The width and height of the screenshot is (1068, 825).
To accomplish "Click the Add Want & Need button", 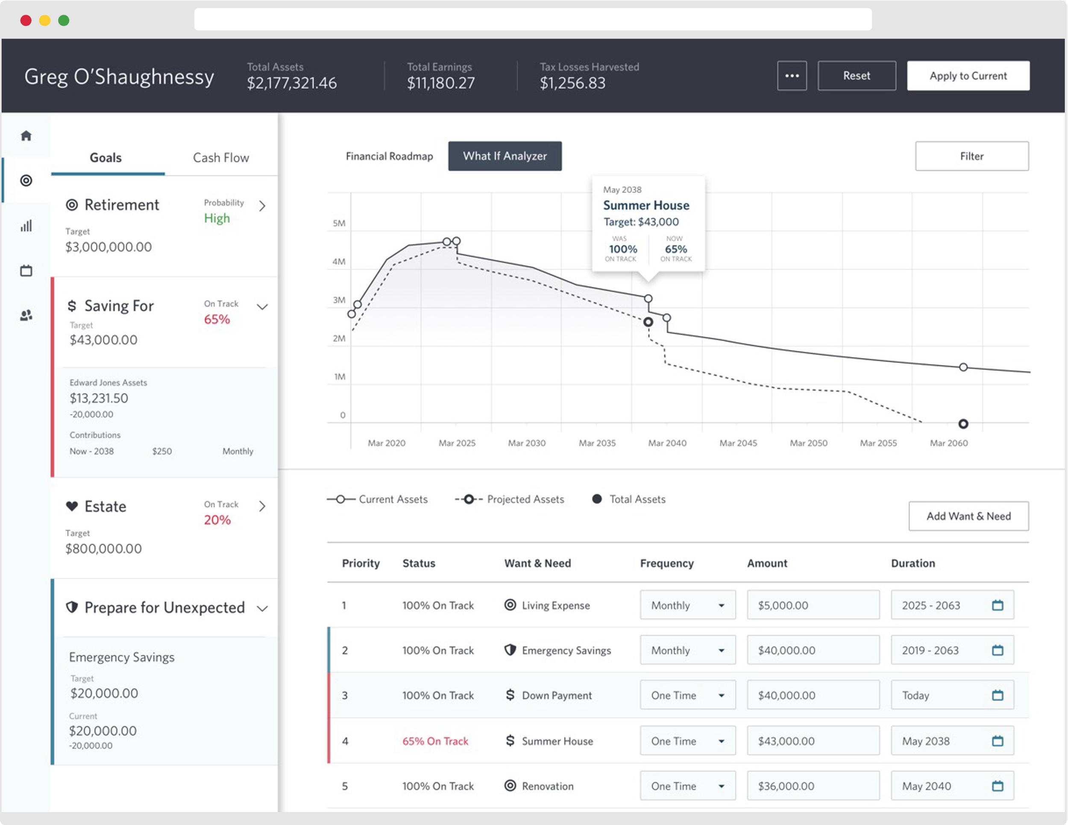I will coord(968,516).
